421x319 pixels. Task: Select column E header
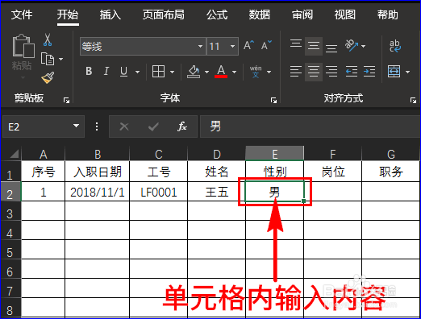275,154
